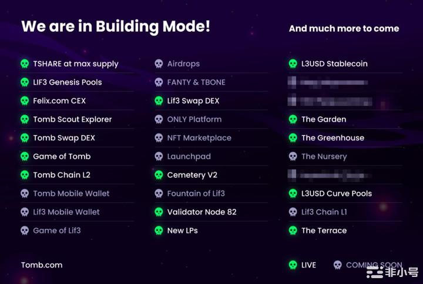This screenshot has height=284, width=423.
Task: Open Validator Node 82 entry
Action: [202, 212]
